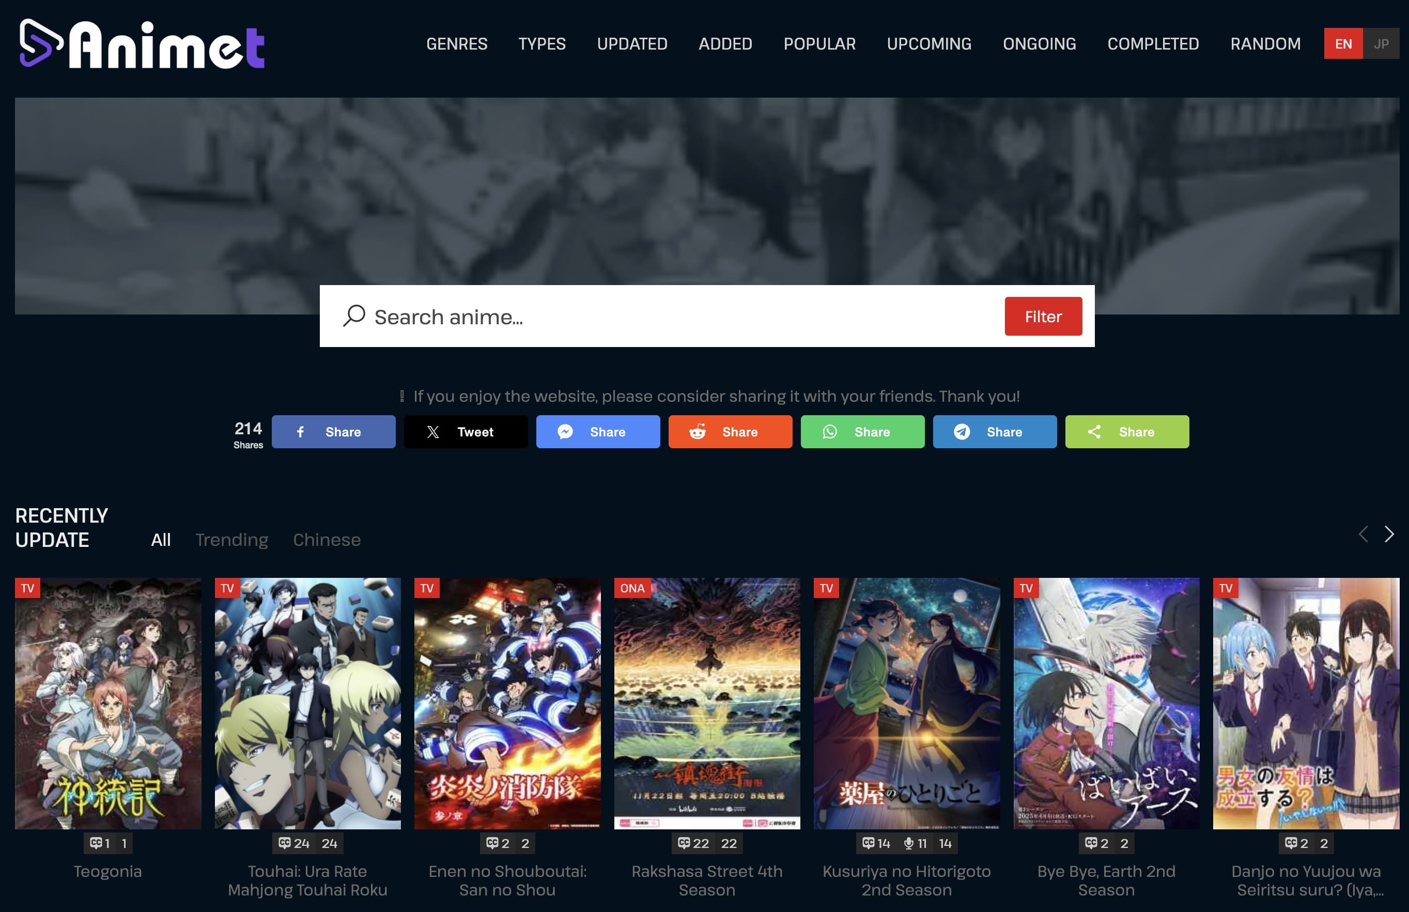
Task: Click the Touhai mahjong poster thumbnail
Action: tap(307, 704)
